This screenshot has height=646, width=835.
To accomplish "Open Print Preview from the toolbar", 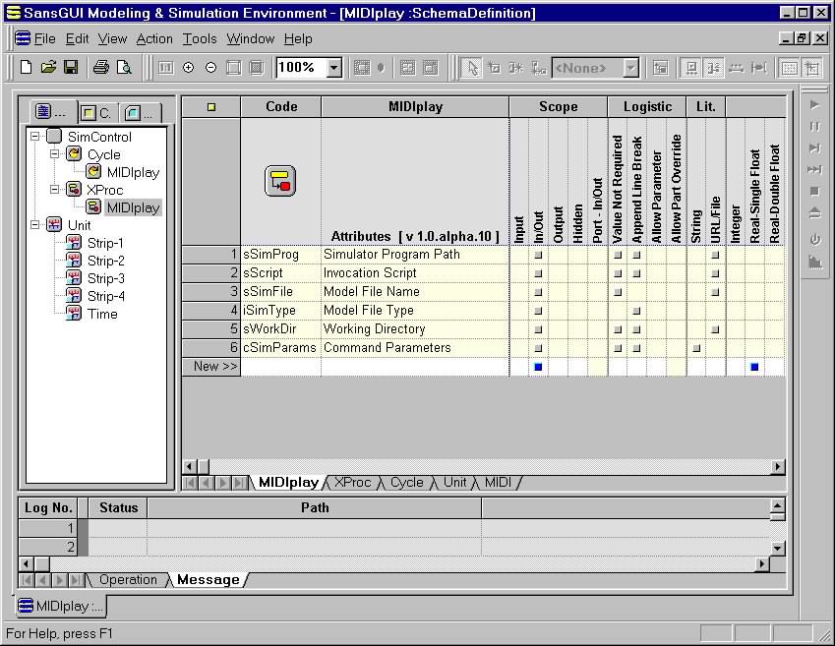I will tap(124, 68).
